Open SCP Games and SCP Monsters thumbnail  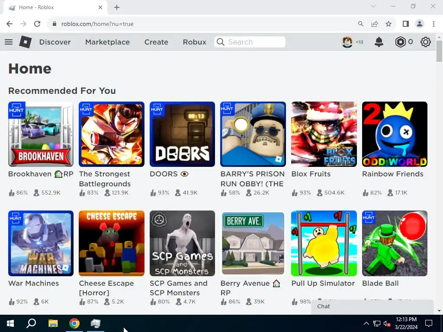pyautogui.click(x=182, y=243)
